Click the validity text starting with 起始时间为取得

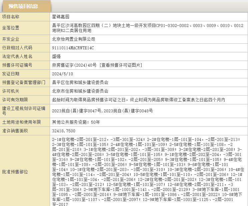click(139, 100)
